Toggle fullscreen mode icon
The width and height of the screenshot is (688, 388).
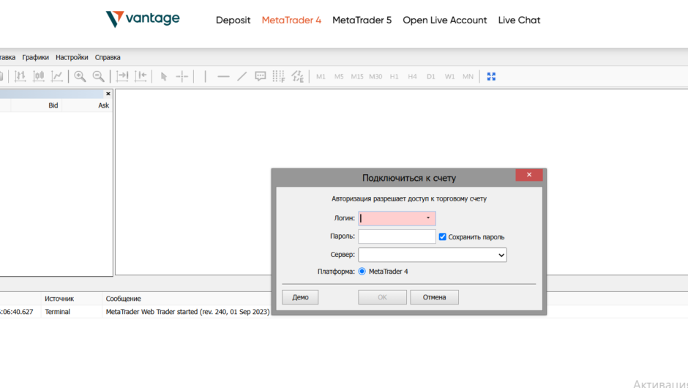coord(491,76)
